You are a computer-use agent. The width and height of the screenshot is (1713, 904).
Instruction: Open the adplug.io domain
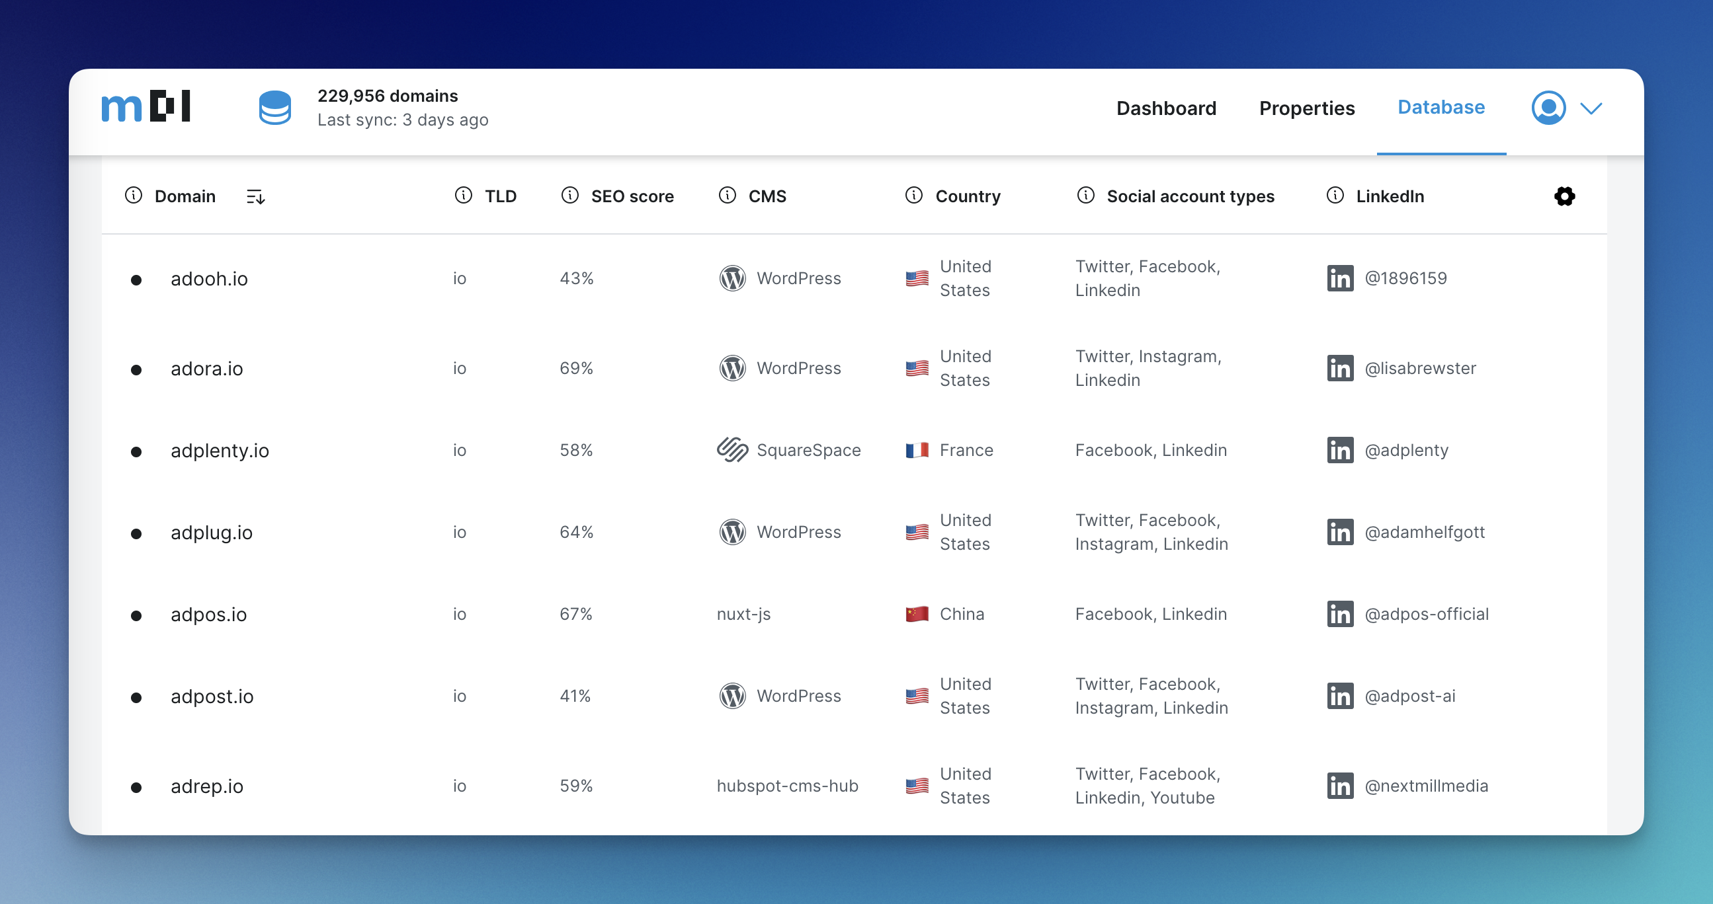[212, 533]
